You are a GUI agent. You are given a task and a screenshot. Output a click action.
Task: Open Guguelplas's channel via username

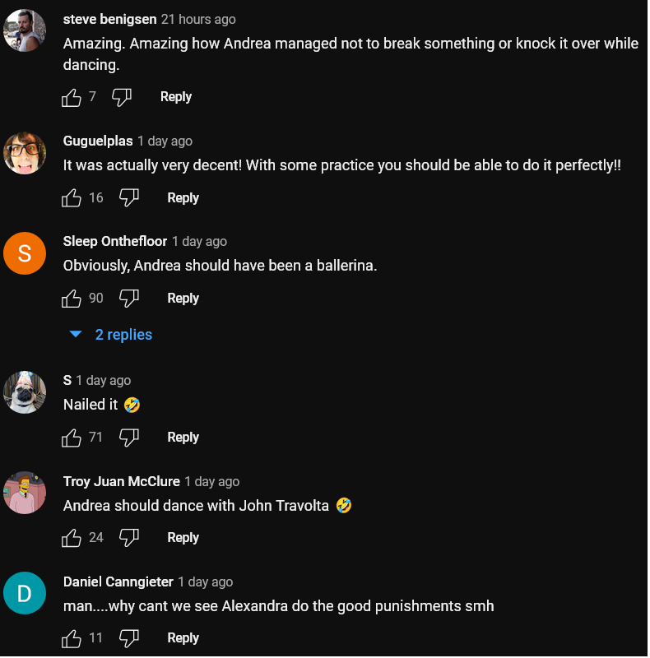(x=98, y=141)
